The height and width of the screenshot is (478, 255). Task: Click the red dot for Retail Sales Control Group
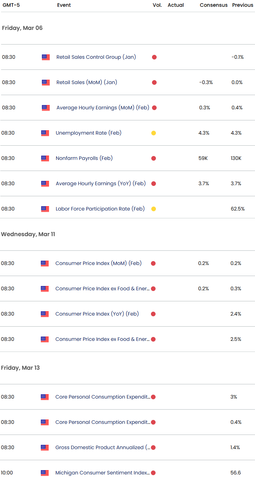pos(154,57)
